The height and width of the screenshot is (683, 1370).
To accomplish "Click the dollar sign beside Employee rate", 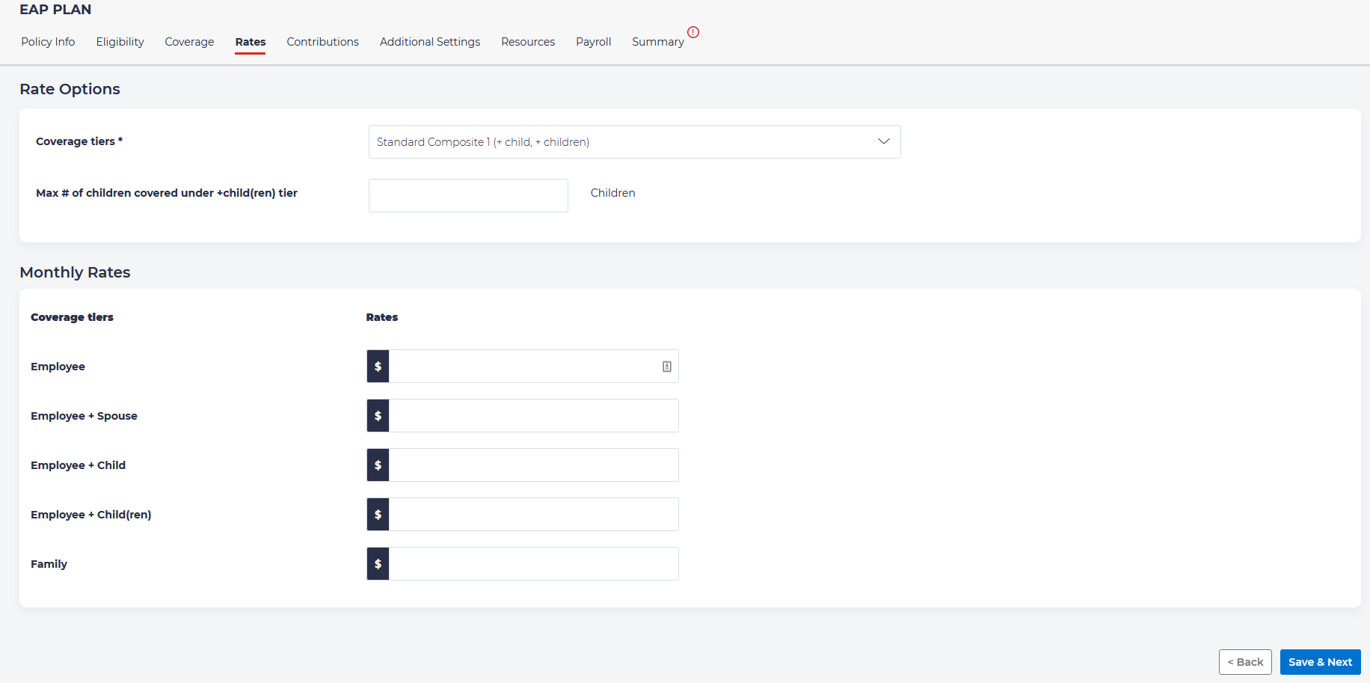I will (378, 367).
